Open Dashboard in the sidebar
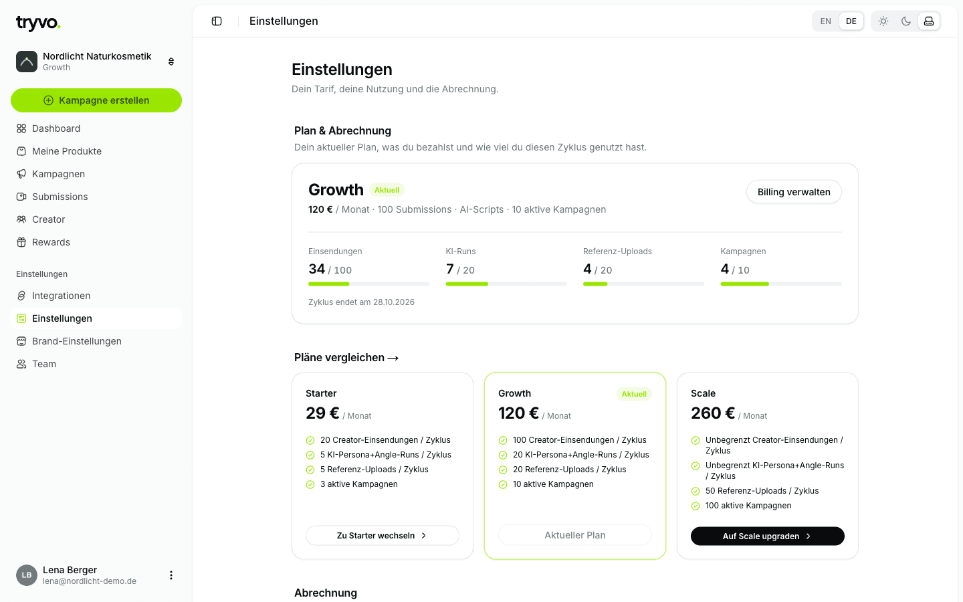Viewport: 963px width, 602px height. click(96, 128)
